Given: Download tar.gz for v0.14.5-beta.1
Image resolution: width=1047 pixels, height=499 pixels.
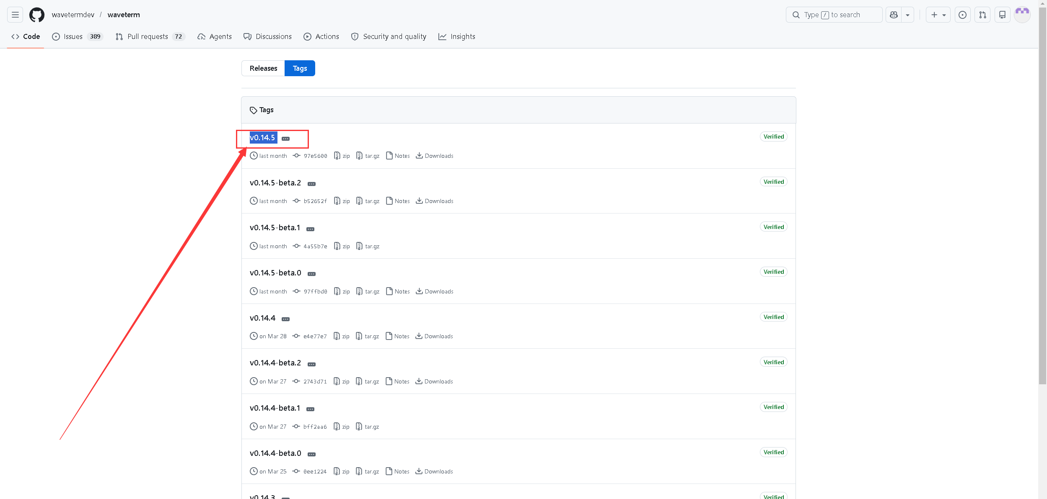Looking at the screenshot, I should (368, 246).
